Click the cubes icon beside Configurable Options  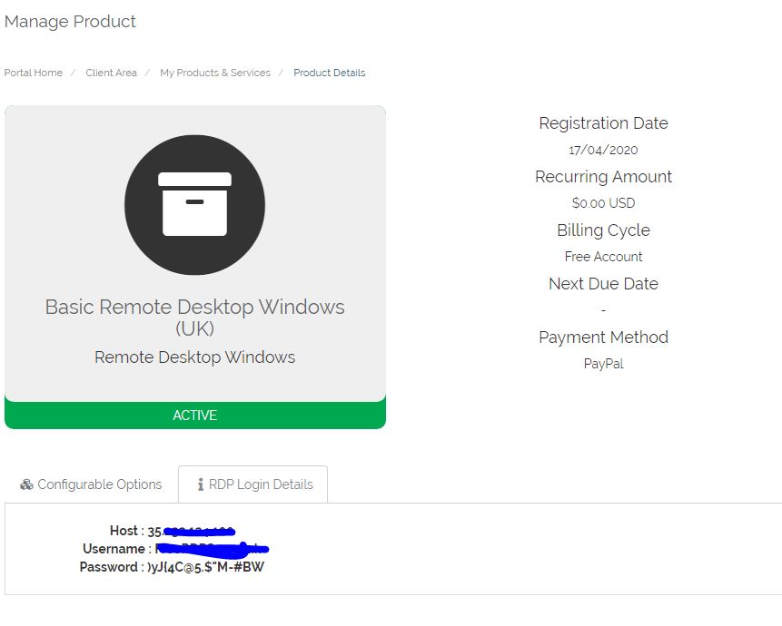[26, 484]
